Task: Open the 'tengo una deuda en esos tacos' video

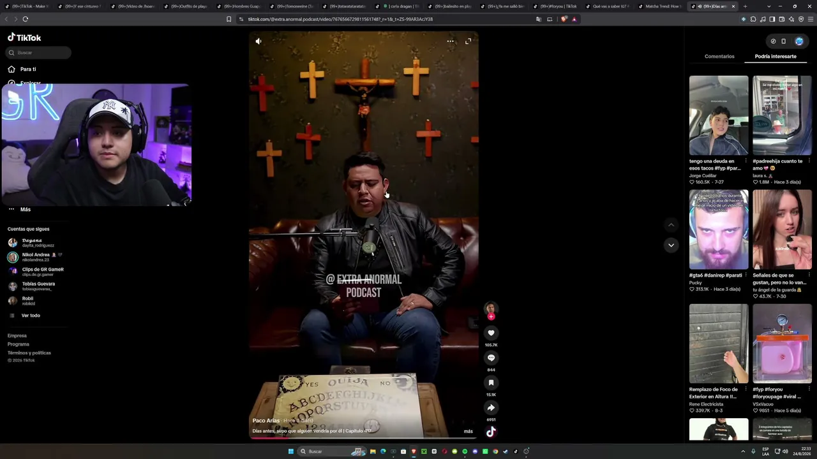Action: tap(719, 115)
